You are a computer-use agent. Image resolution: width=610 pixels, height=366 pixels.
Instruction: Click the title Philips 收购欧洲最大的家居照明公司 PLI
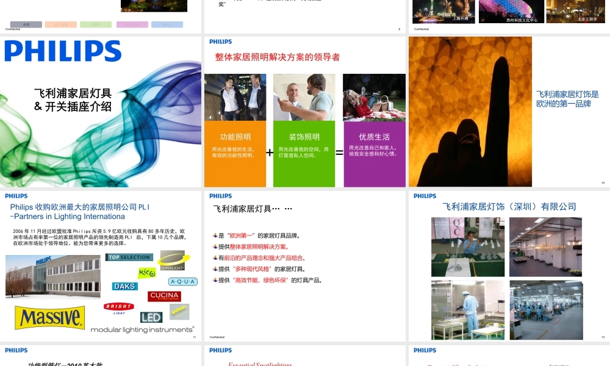(x=80, y=212)
